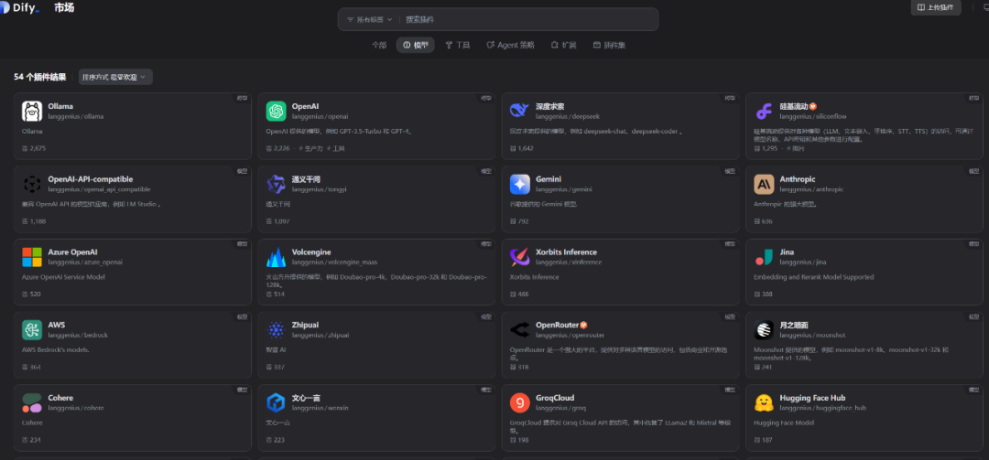Select the Volcengine mountain icon

(x=277, y=256)
